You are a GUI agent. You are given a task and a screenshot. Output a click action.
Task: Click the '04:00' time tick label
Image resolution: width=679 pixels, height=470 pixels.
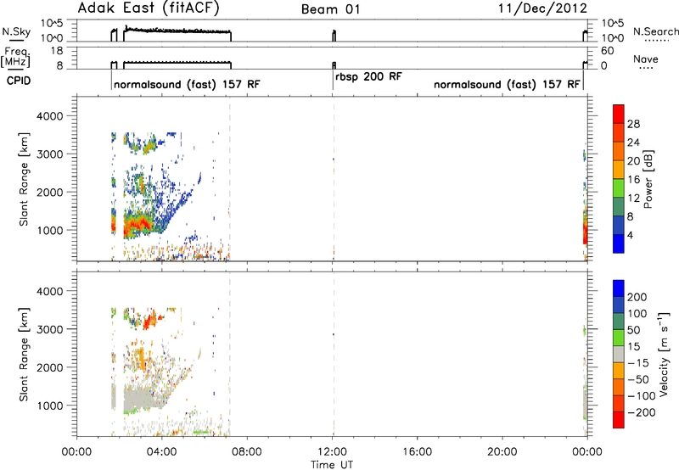162,452
